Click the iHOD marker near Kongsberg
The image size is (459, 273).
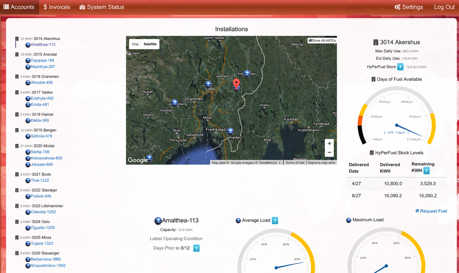tap(175, 103)
